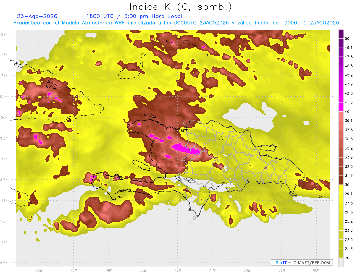355x274 pixels.
Task: Select the dark brown legend swatch above 30
Action: point(341,180)
